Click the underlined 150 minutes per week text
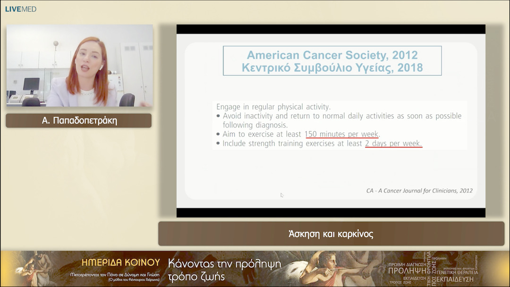Viewport: 510px width, 287px height. (x=341, y=134)
